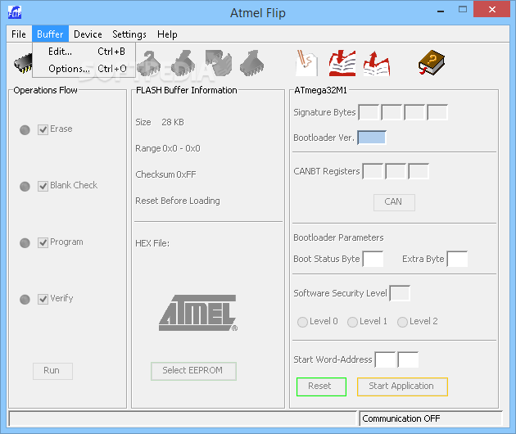This screenshot has width=516, height=434.
Task: Open the Help book with question mark
Action: tap(432, 62)
